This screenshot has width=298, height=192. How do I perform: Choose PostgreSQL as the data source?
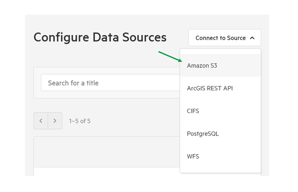click(x=221, y=134)
